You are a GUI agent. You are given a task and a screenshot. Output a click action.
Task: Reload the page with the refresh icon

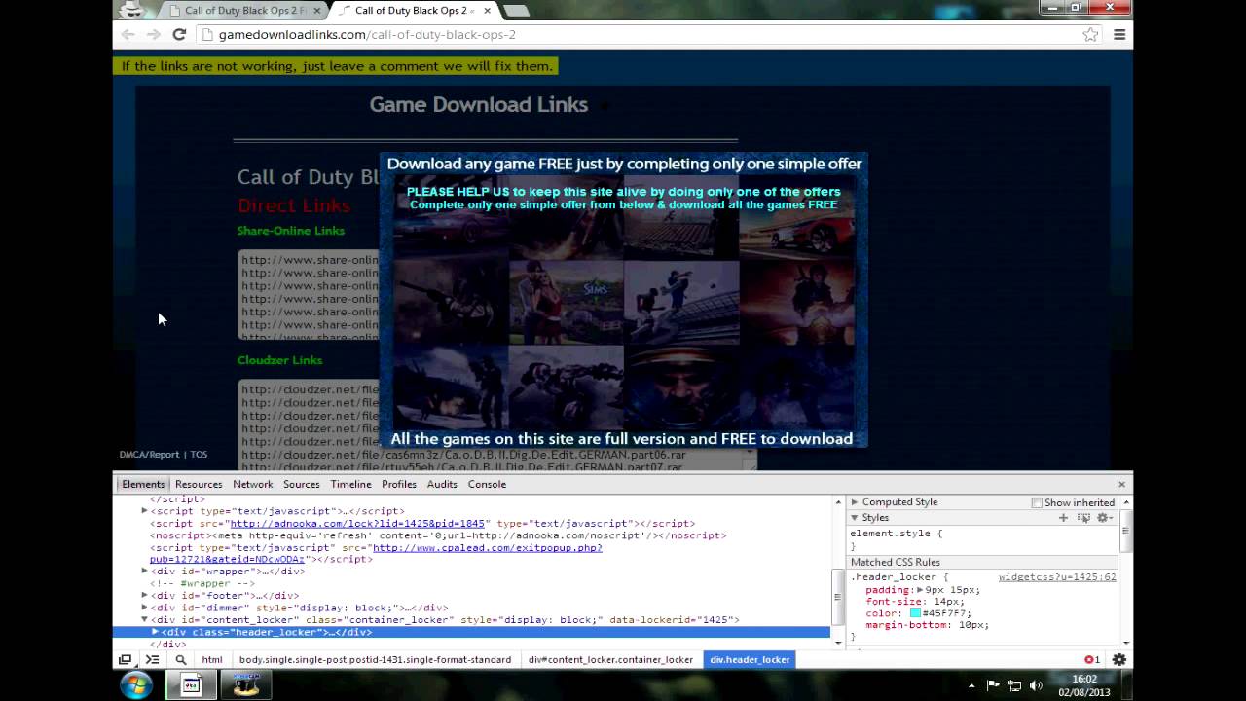(179, 34)
